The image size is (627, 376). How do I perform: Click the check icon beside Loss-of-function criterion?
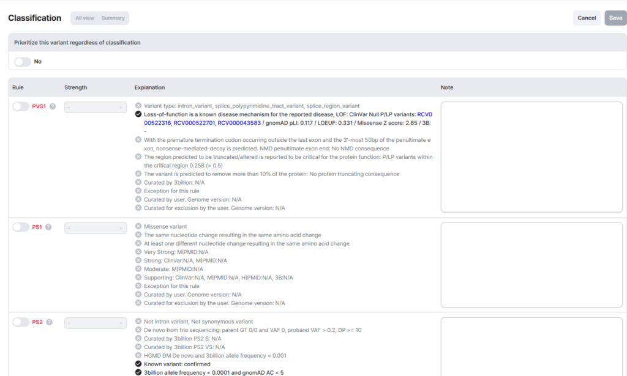pyautogui.click(x=138, y=114)
